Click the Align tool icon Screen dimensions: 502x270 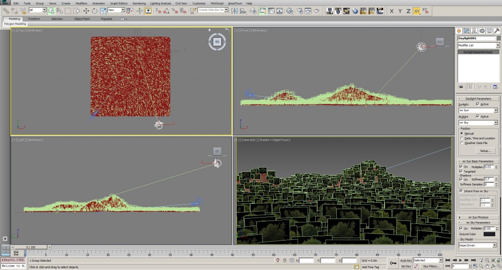(243, 11)
